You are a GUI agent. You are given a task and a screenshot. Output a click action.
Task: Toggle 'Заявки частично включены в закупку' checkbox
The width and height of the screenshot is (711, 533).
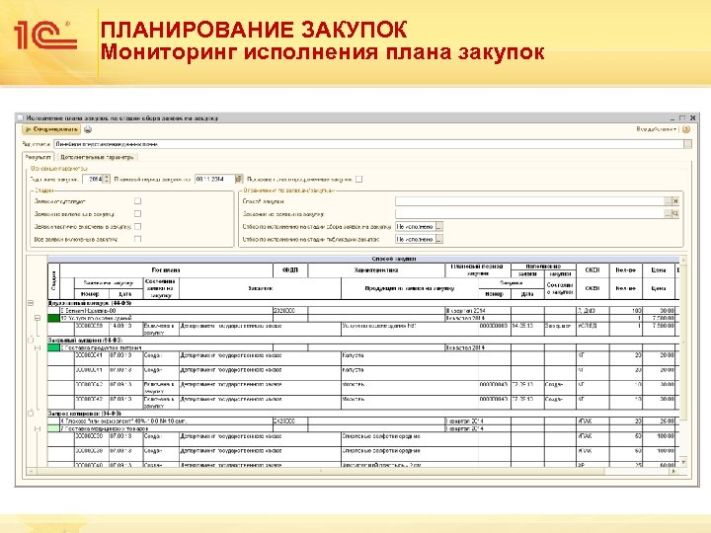(138, 226)
